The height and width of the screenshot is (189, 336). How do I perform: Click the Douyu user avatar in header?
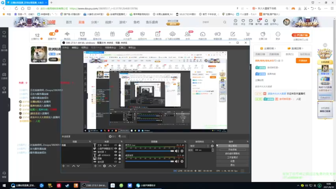(x=286, y=22)
